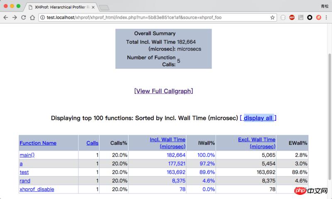The height and width of the screenshot is (199, 332).
Task: Open a new browser tab
Action: (x=104, y=7)
